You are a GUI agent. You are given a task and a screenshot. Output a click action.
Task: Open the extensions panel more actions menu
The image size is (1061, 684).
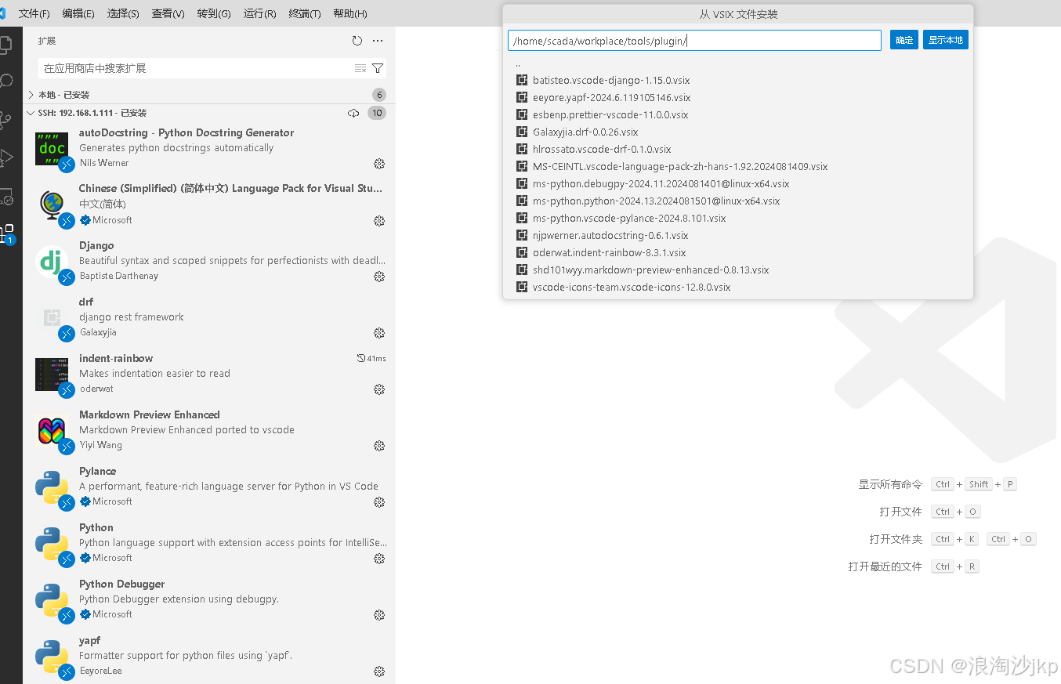coord(378,41)
